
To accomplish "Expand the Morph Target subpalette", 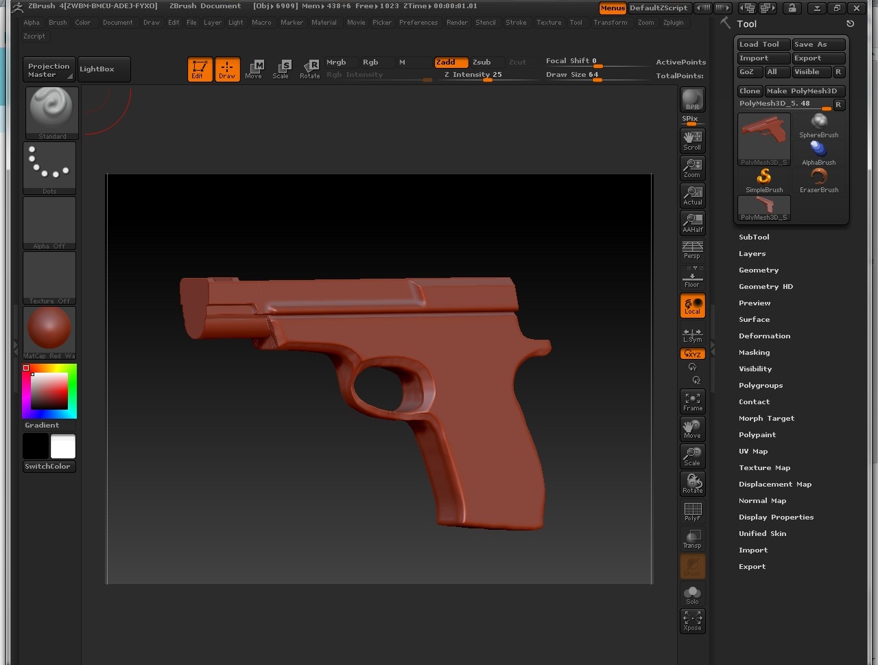I will 766,418.
